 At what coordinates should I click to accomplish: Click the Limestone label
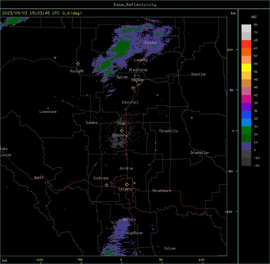48,112
